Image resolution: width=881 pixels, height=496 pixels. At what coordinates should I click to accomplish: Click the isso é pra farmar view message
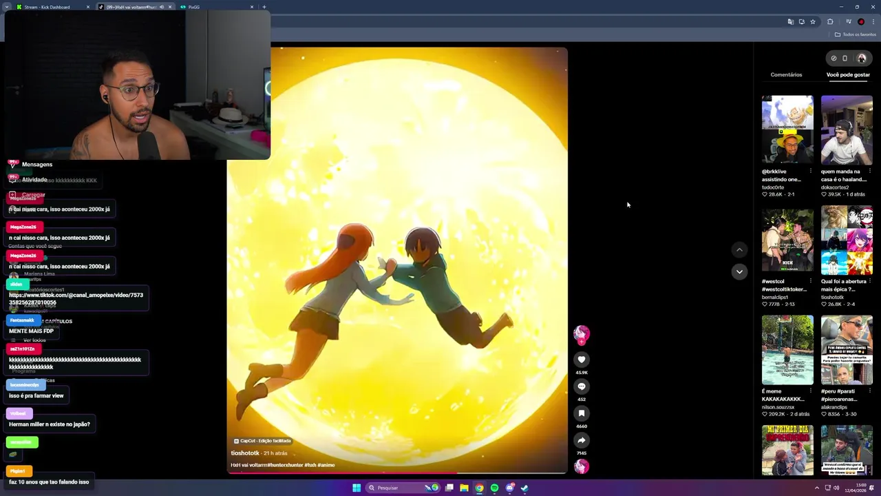pyautogui.click(x=36, y=396)
